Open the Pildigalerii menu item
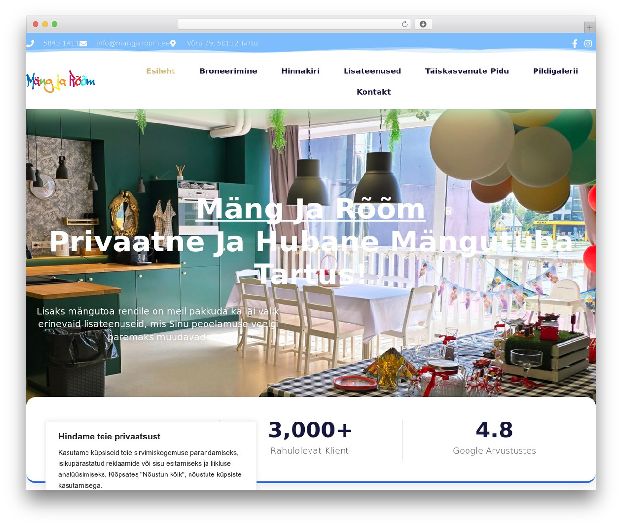The height and width of the screenshot is (527, 622). (x=555, y=71)
